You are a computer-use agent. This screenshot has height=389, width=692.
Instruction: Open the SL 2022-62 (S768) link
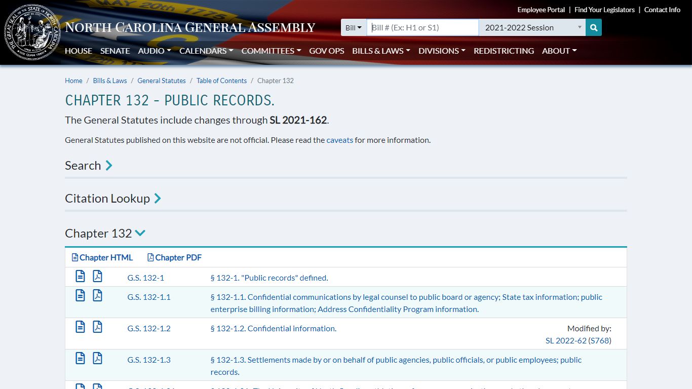tap(579, 340)
